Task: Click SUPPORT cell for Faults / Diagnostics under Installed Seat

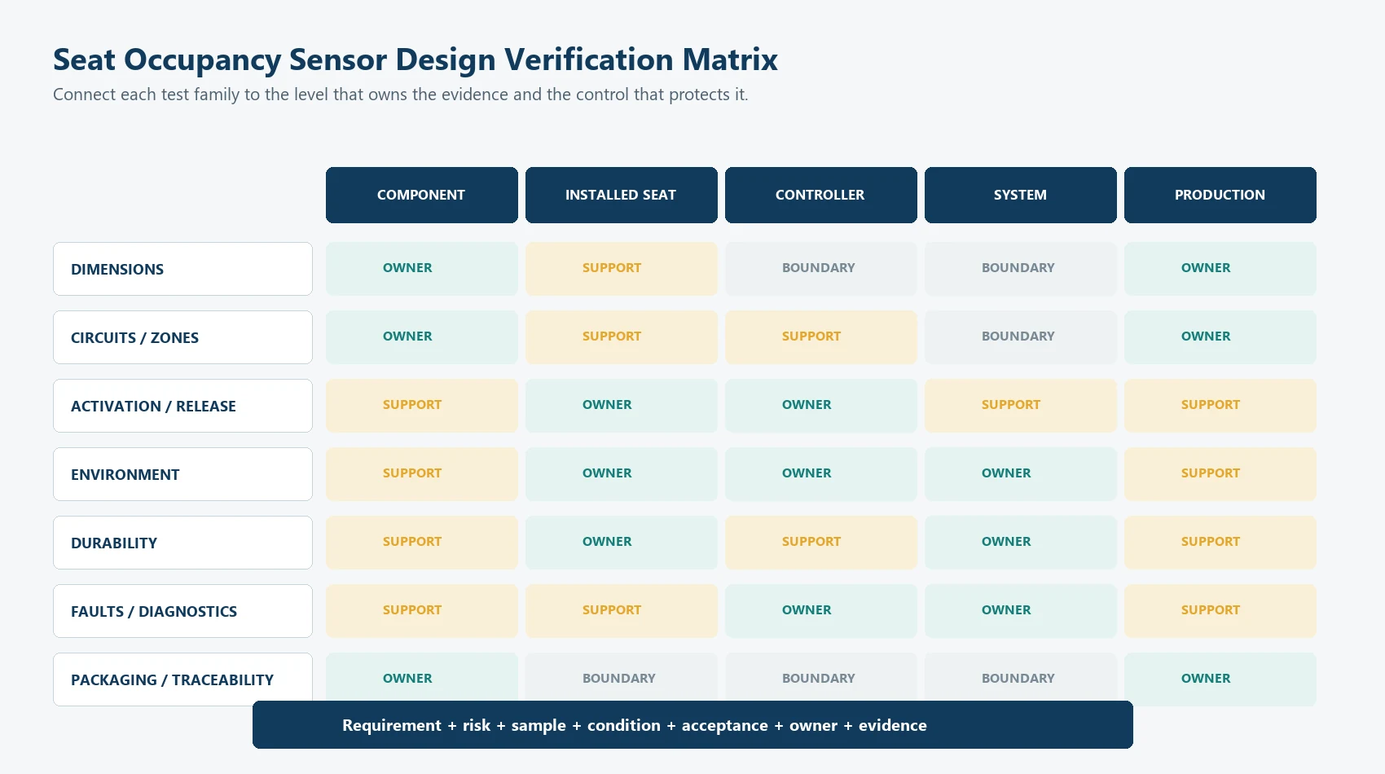Action: pos(622,611)
